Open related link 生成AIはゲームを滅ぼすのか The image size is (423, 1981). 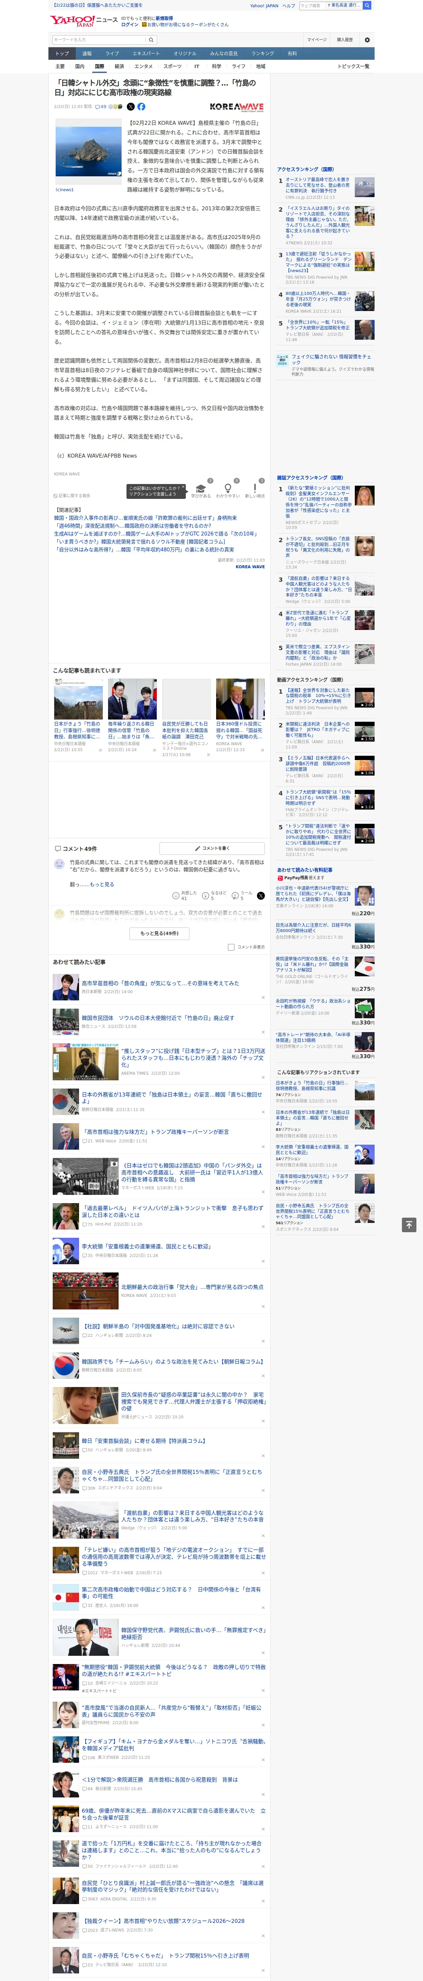[156, 534]
